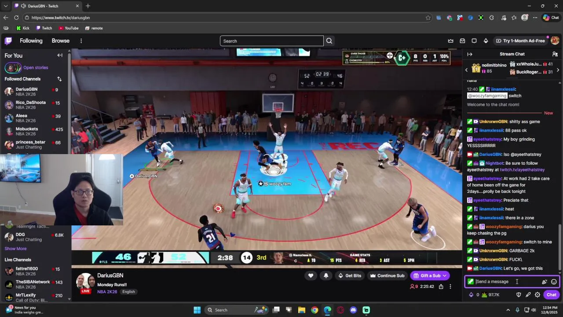Open the Twitch bookmark
563x317 pixels.
point(44,28)
